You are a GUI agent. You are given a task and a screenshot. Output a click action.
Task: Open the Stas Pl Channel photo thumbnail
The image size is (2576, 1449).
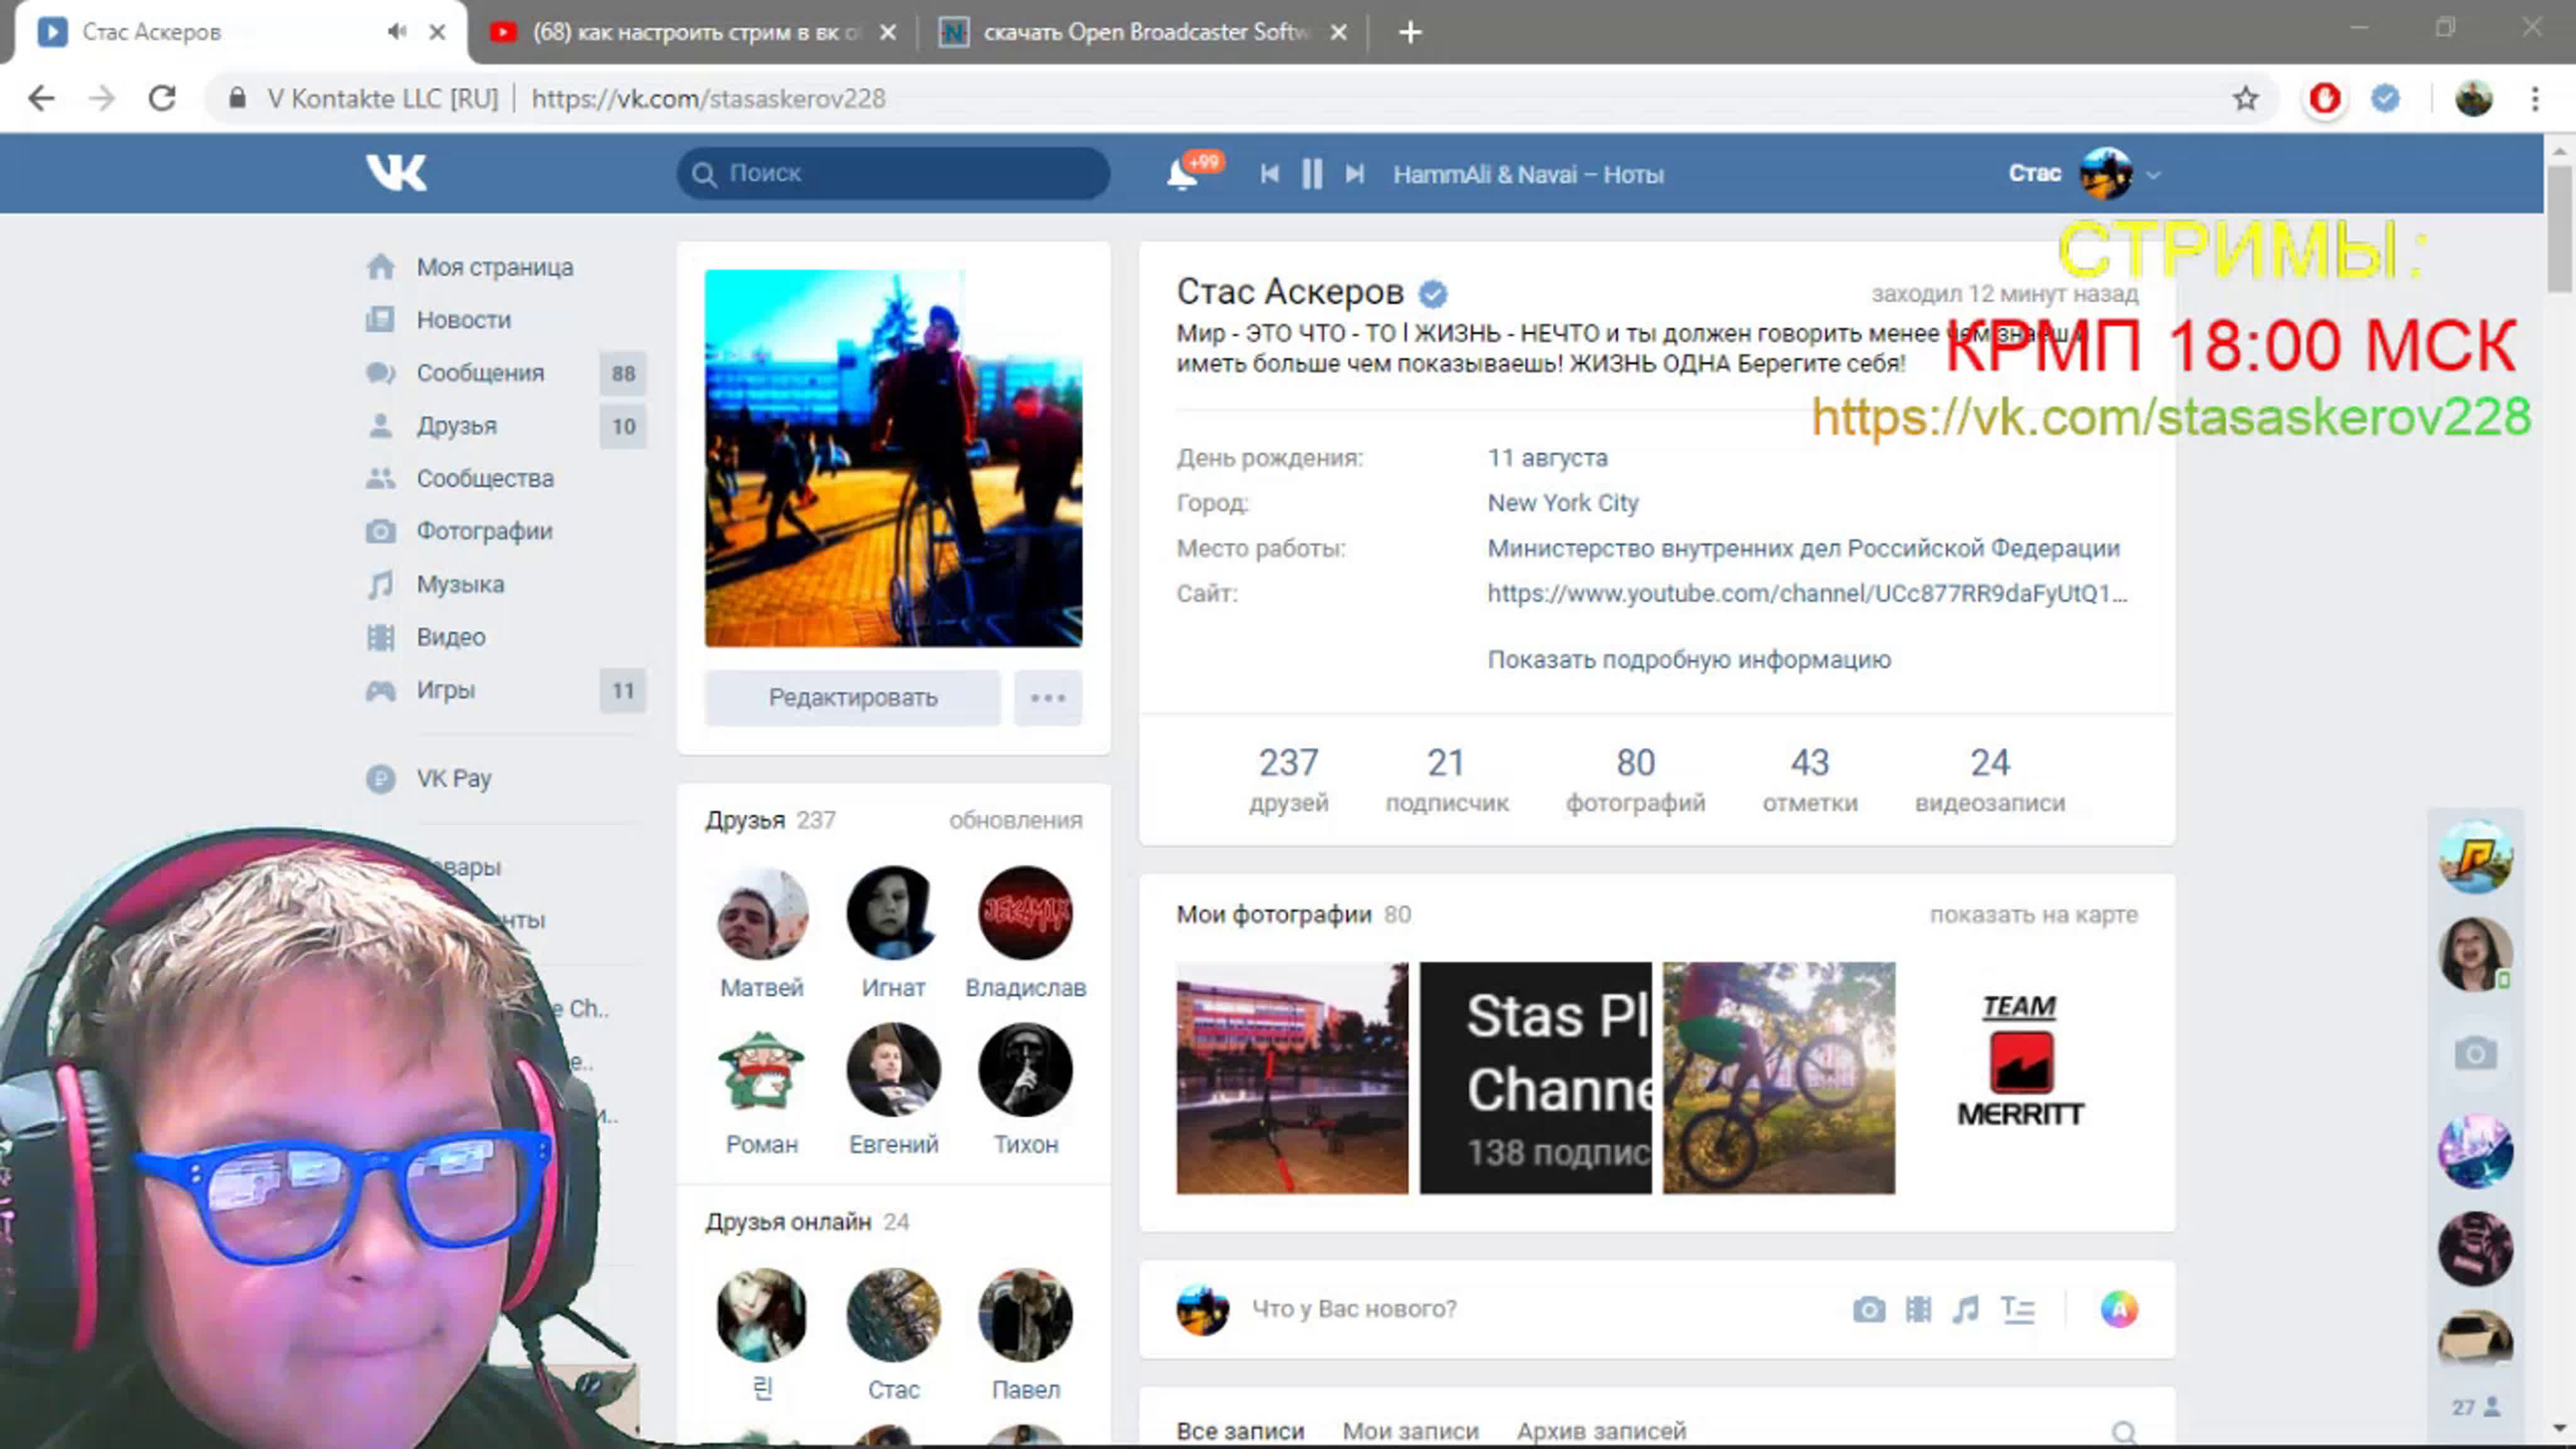(x=1535, y=1078)
